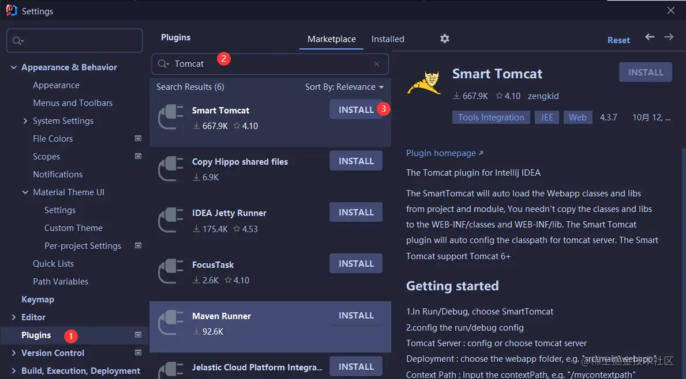Click the project icon beside Version Control
This screenshot has width=686, height=379.
[138, 353]
